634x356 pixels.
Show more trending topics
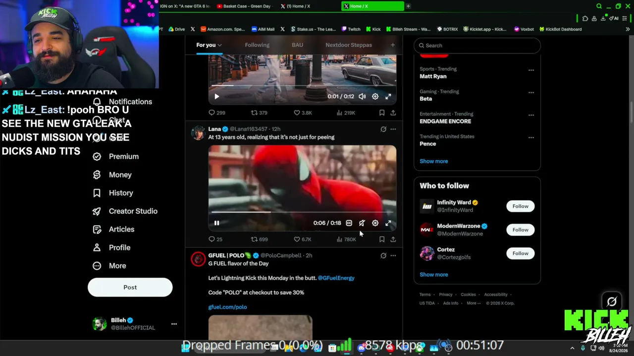pyautogui.click(x=434, y=161)
